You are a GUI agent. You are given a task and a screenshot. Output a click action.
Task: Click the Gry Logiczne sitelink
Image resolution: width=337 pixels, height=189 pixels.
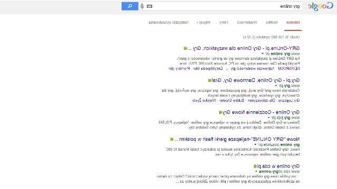[x=289, y=100]
